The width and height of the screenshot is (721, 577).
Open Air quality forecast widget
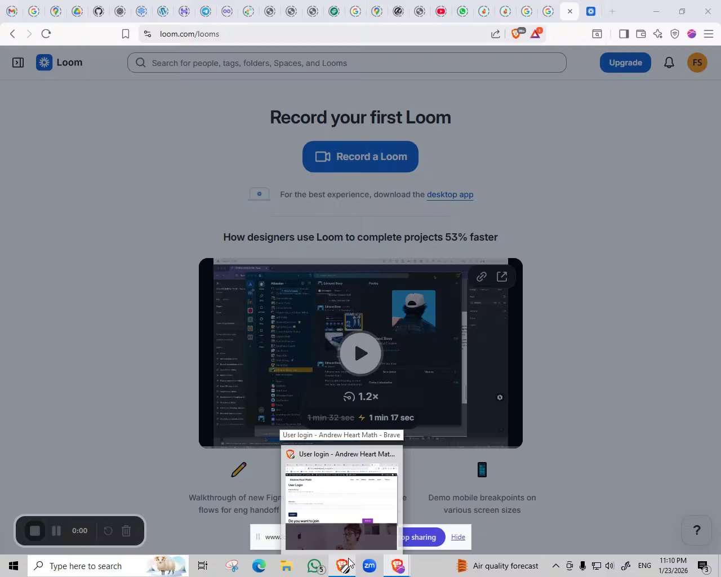pyautogui.click(x=497, y=566)
